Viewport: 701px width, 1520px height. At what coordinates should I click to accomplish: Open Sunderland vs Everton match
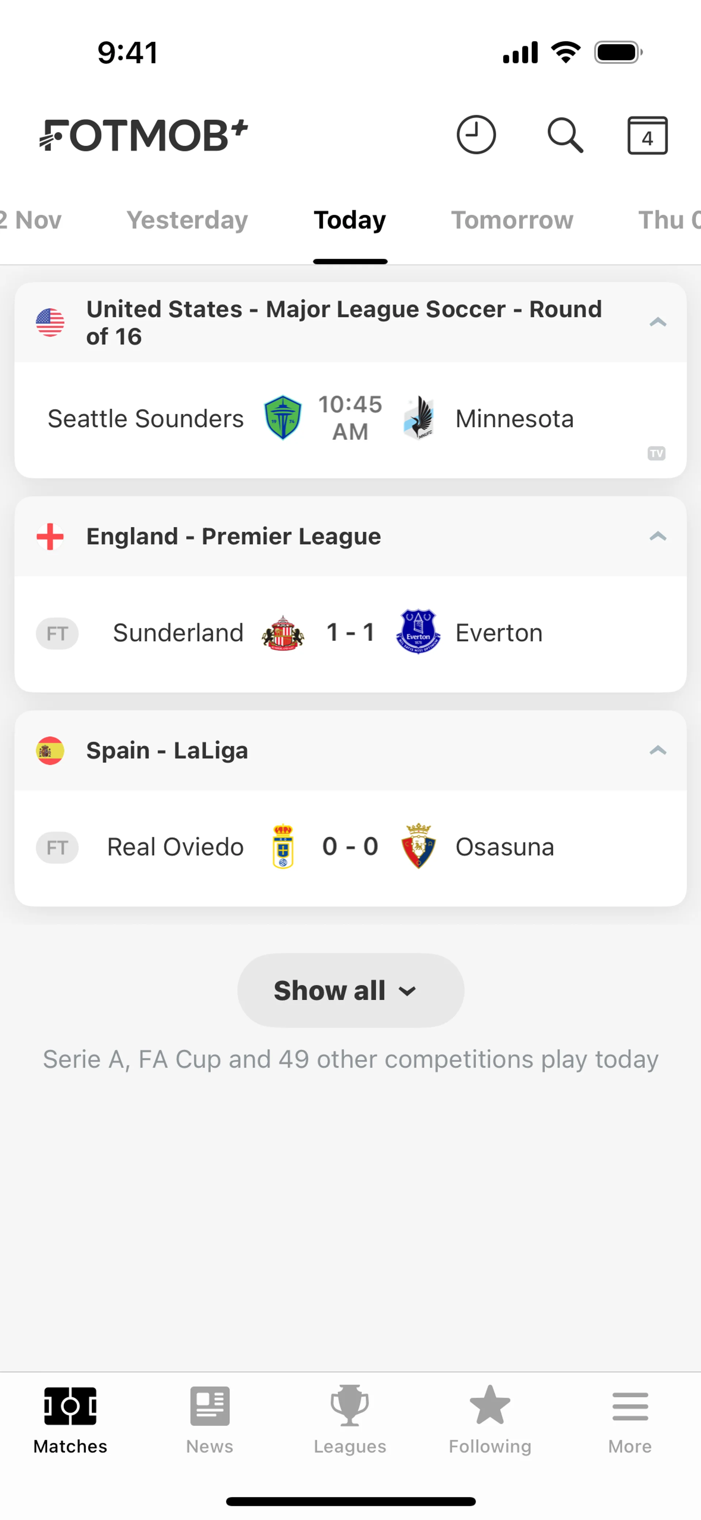pos(350,633)
